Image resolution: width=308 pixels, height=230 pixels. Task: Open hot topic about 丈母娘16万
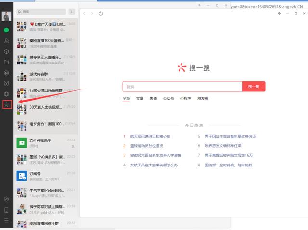229,155
